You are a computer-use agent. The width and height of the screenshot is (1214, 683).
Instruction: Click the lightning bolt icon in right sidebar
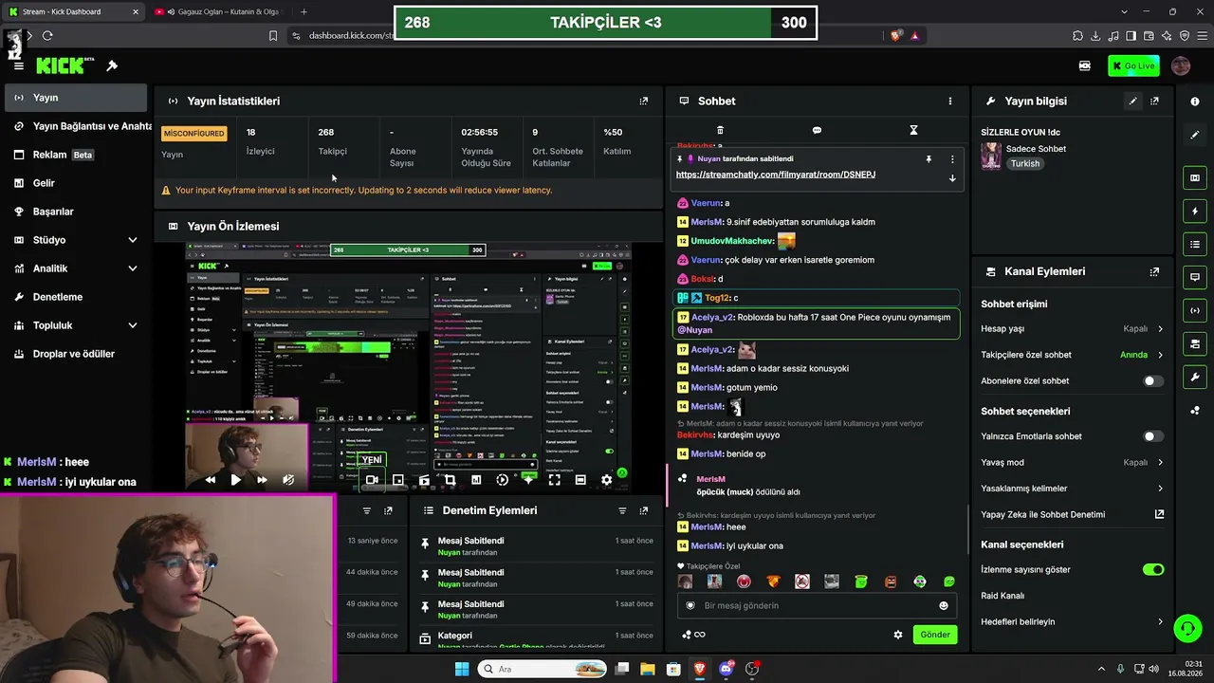(x=1195, y=211)
